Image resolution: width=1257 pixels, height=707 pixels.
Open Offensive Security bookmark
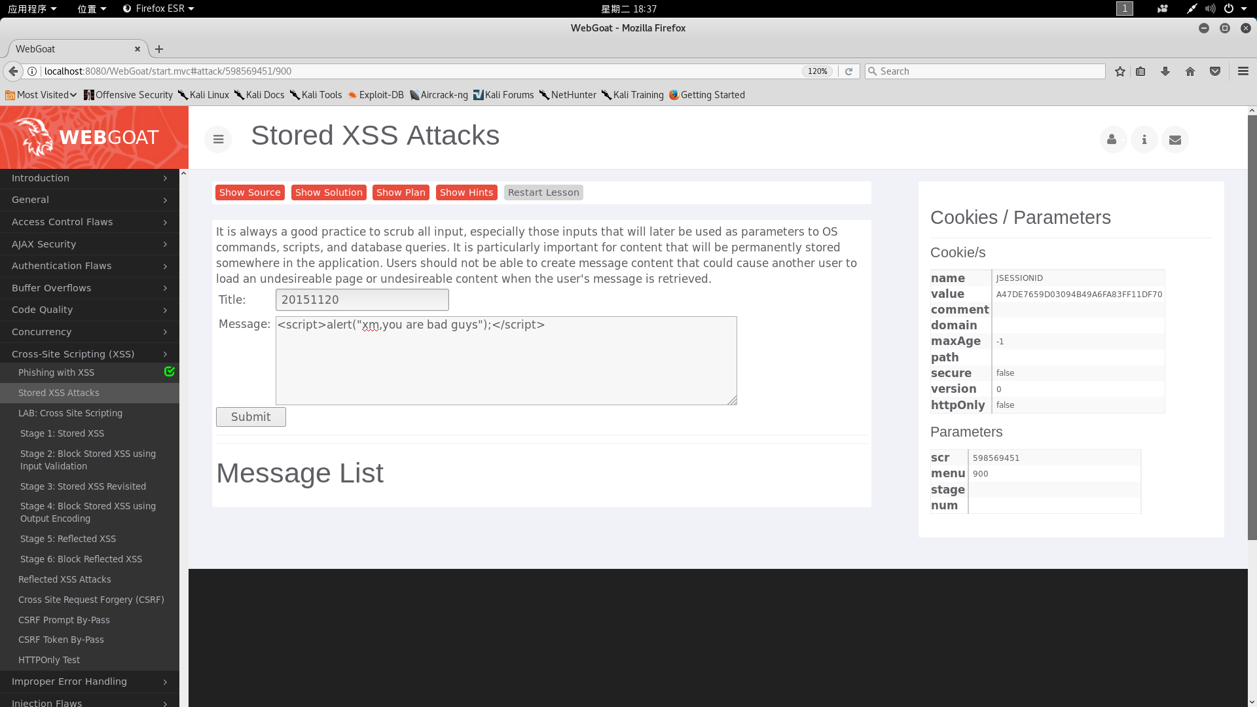128,95
